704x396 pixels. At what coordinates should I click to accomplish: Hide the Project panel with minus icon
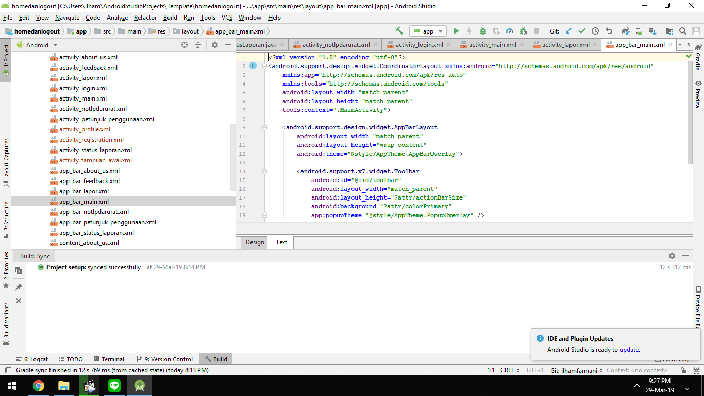(x=227, y=45)
